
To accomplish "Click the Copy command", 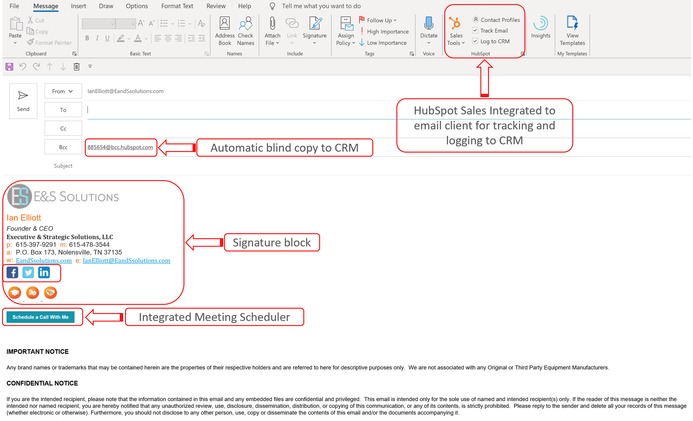I will 38,31.
